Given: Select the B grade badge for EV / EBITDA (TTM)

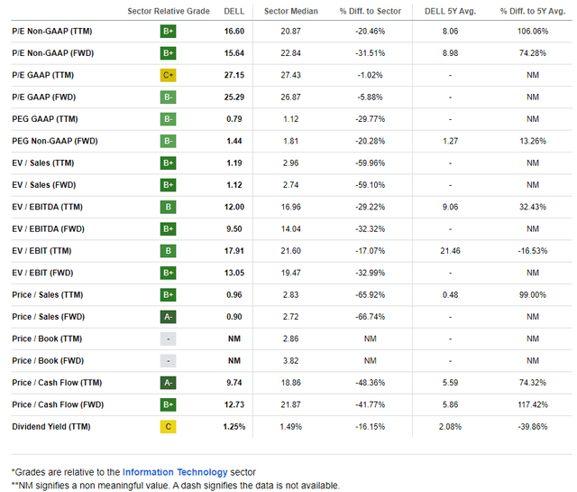Looking at the screenshot, I should (x=169, y=207).
